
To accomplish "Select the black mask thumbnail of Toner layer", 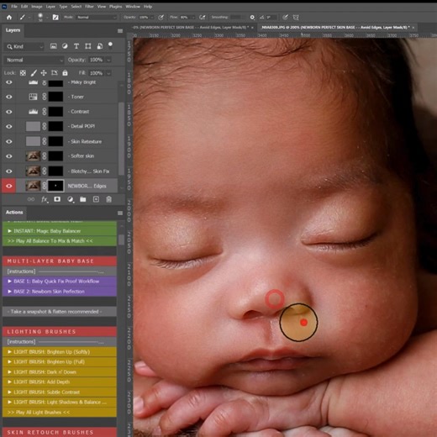I will tap(55, 97).
